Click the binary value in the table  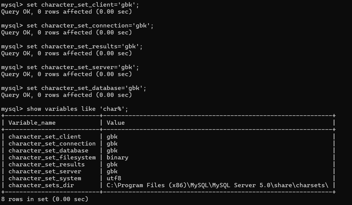pyautogui.click(x=117, y=158)
